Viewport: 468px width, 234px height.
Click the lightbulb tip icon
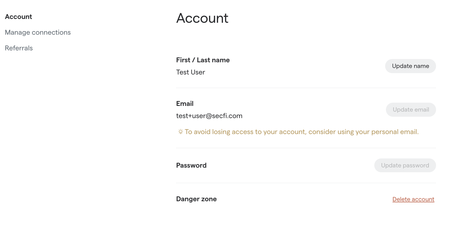coord(180,132)
